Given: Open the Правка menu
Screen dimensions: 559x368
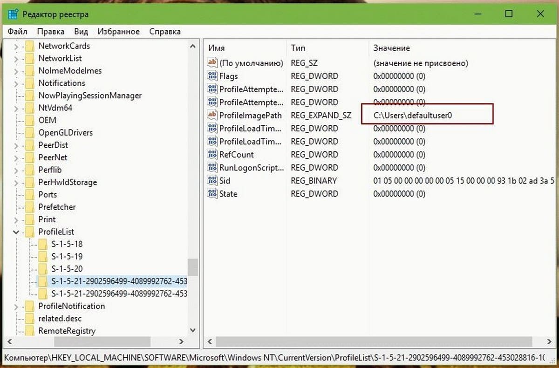Looking at the screenshot, I should click(50, 32).
